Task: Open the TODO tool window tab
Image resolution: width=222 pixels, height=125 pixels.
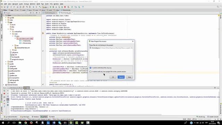Action: (x=52, y=117)
